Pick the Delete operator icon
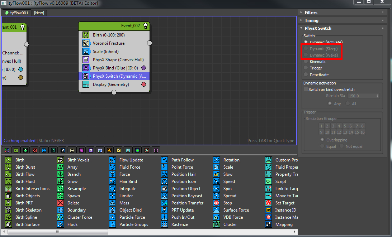This screenshot has height=237, width=392. (x=61, y=203)
